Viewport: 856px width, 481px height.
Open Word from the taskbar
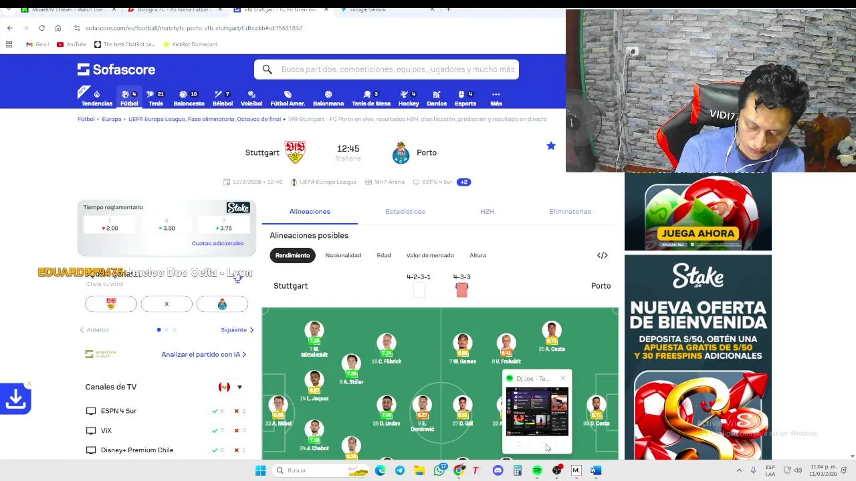point(596,470)
